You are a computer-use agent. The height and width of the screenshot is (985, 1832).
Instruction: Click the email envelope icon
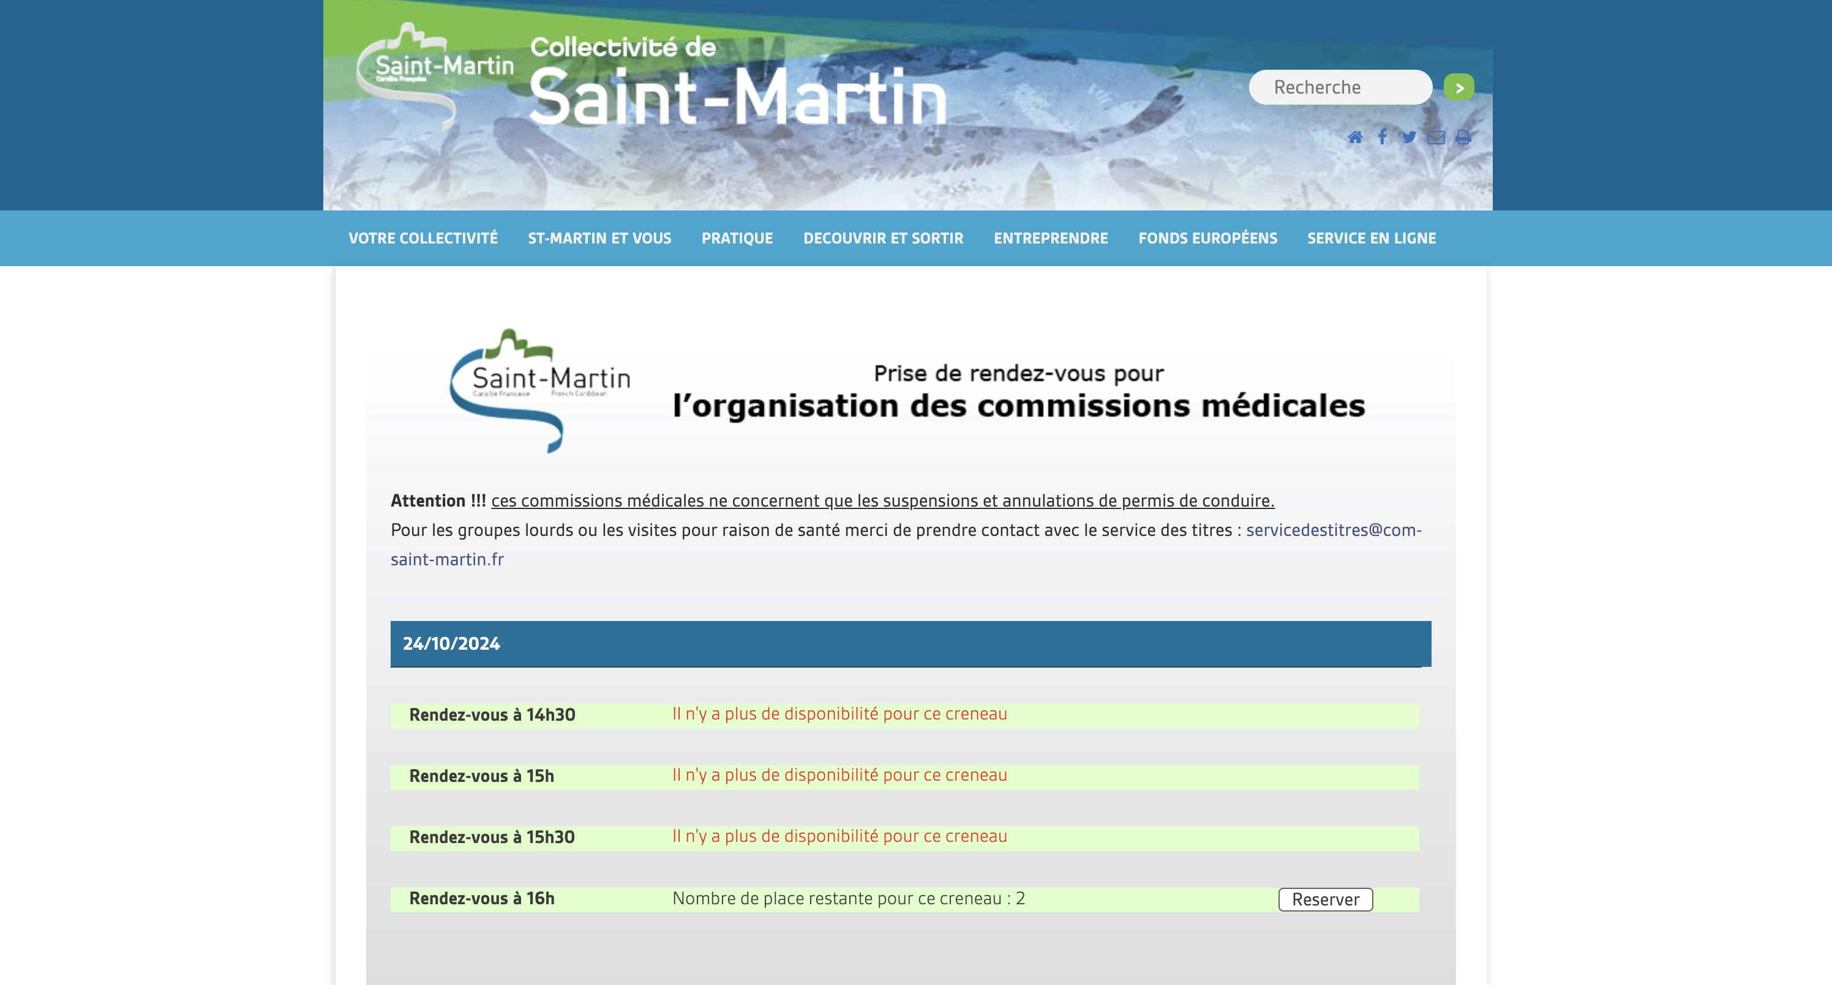click(x=1435, y=138)
